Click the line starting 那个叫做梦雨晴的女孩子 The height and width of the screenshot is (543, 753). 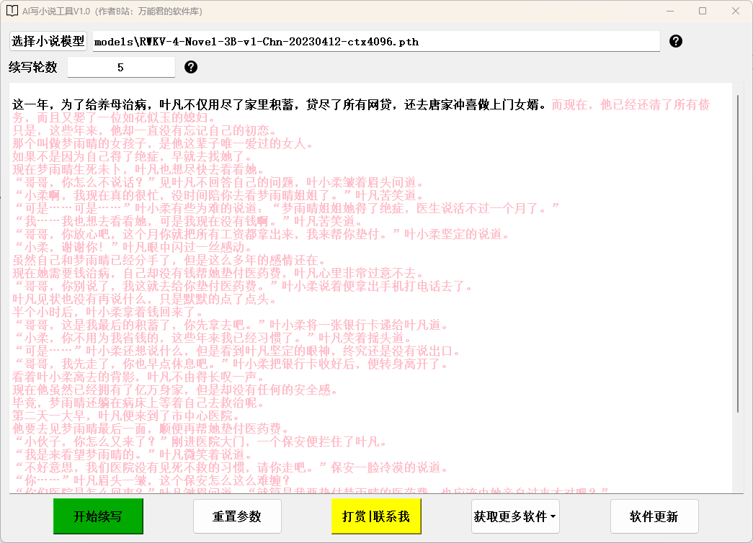(x=163, y=143)
